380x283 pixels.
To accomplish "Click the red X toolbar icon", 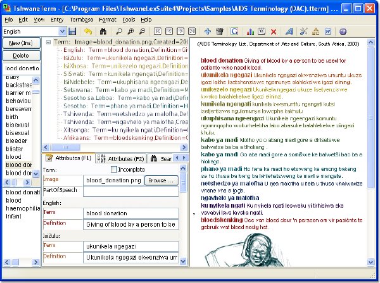I will click(274, 32).
